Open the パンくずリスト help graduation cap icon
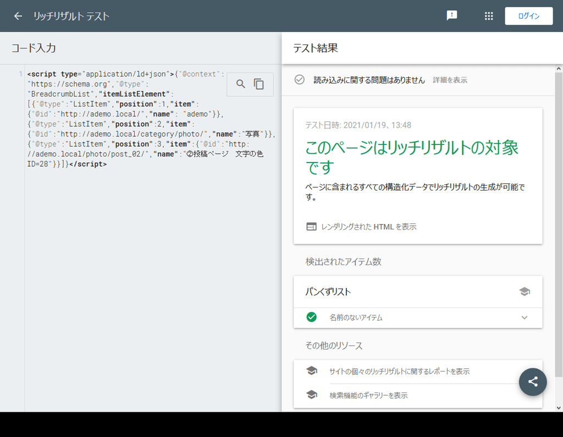 525,292
